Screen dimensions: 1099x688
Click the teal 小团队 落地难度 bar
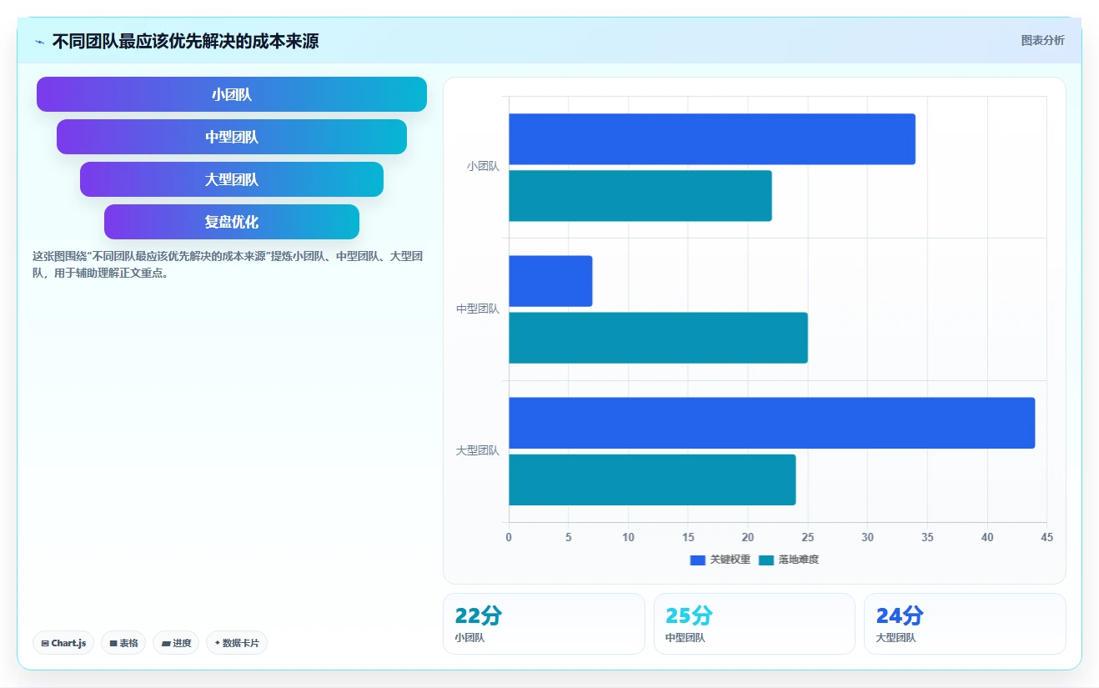pos(640,196)
